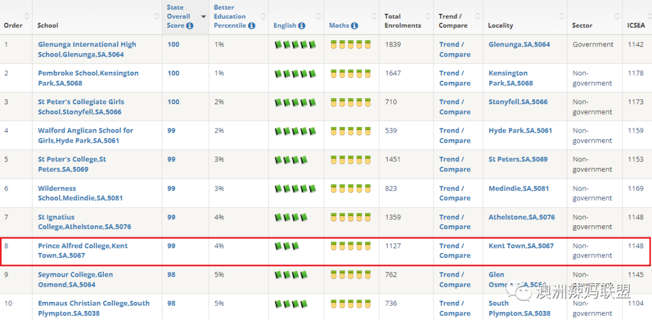The image size is (652, 320).
Task: Click score 99 in Wilderness School row
Action: tap(171, 188)
